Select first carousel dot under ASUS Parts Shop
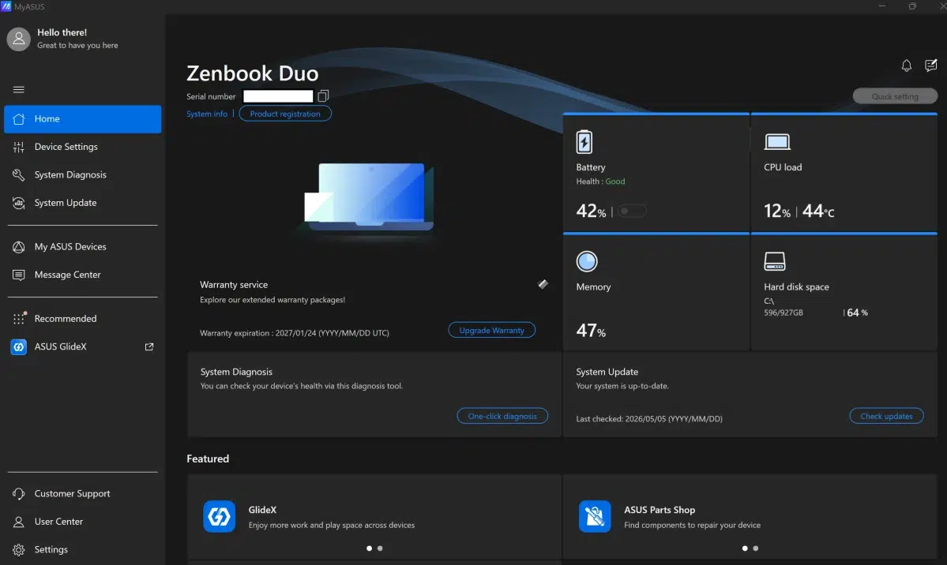 click(745, 548)
